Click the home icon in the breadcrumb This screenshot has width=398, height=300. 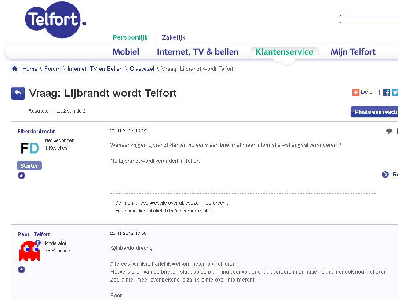pyautogui.click(x=15, y=69)
